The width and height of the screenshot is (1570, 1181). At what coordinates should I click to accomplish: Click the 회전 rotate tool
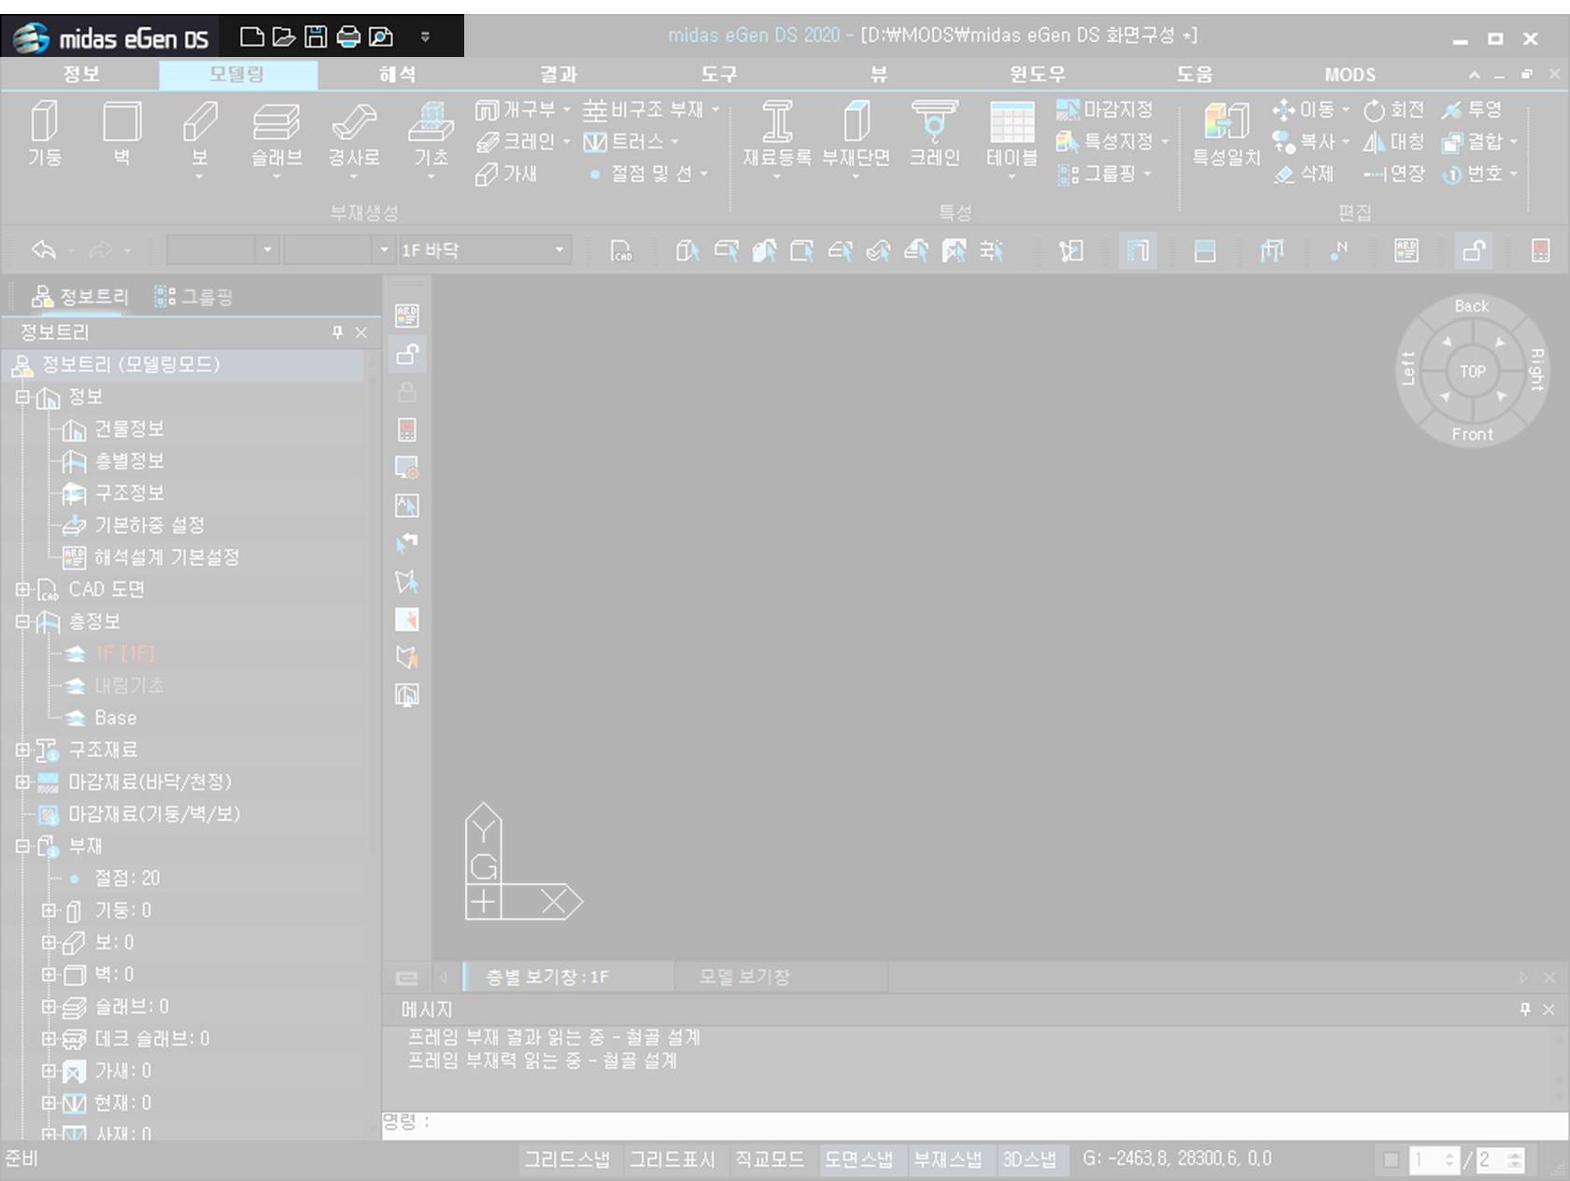click(x=1393, y=110)
